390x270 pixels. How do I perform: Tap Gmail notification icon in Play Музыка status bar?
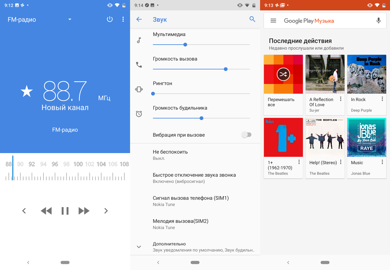tap(282, 5)
